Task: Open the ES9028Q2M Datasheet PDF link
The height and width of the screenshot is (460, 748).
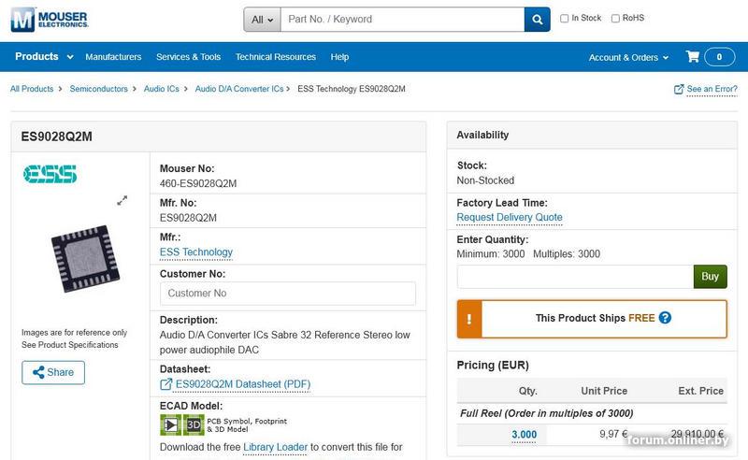Action: [x=242, y=384]
